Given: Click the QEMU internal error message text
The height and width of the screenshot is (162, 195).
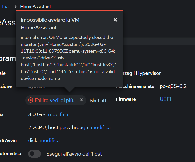Looking at the screenshot, I should 67,58.
